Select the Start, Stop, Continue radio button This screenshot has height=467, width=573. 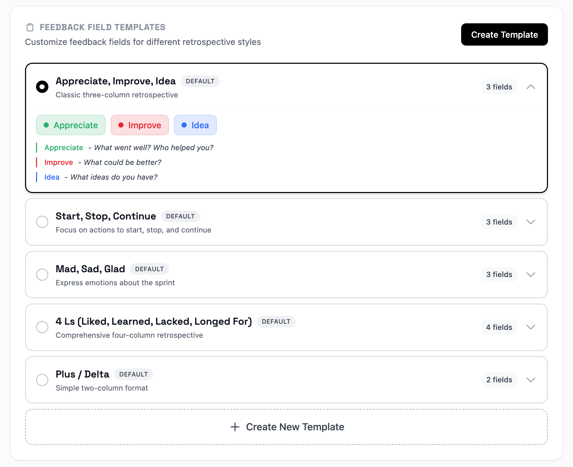[x=42, y=222]
